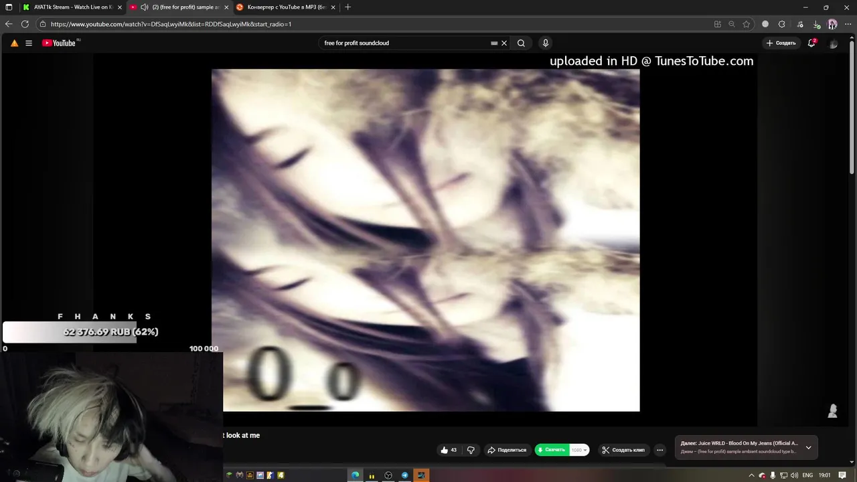Open the YouTube account avatar menu
The image size is (857, 482).
pyautogui.click(x=833, y=44)
